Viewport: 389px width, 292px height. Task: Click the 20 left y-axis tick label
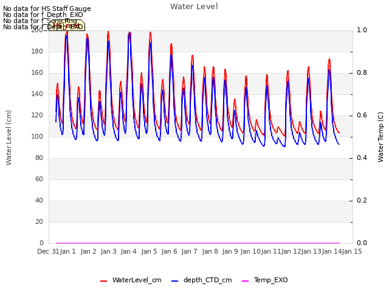coord(39,221)
